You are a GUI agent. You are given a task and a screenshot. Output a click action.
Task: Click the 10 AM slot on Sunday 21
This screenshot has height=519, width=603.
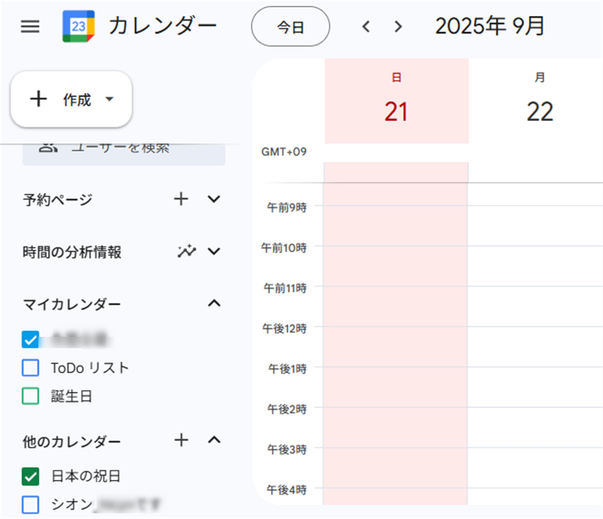[x=396, y=265]
